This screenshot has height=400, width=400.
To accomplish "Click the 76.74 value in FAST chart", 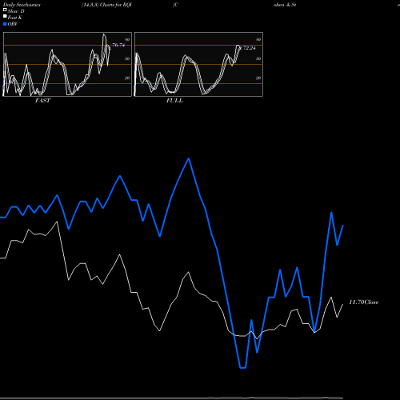I will click(118, 45).
